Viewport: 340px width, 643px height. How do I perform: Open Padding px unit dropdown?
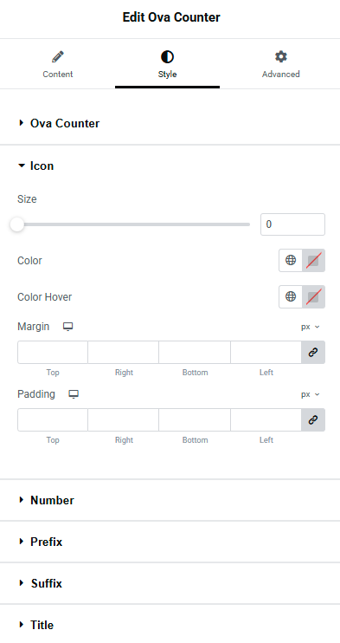pos(310,394)
